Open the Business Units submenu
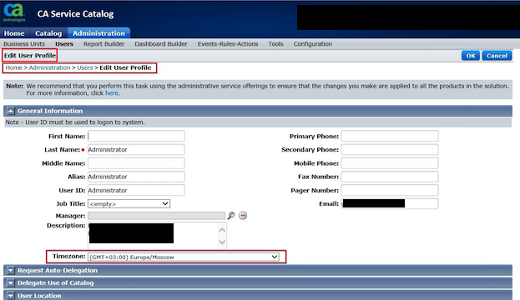This screenshot has height=300, width=520. [x=24, y=44]
